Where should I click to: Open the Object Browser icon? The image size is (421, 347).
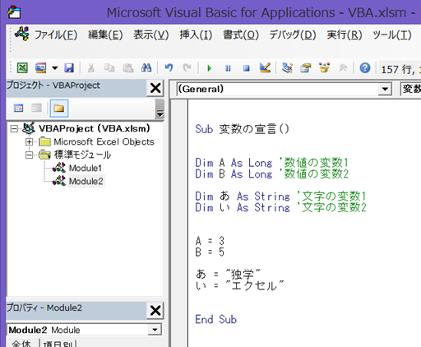324,67
